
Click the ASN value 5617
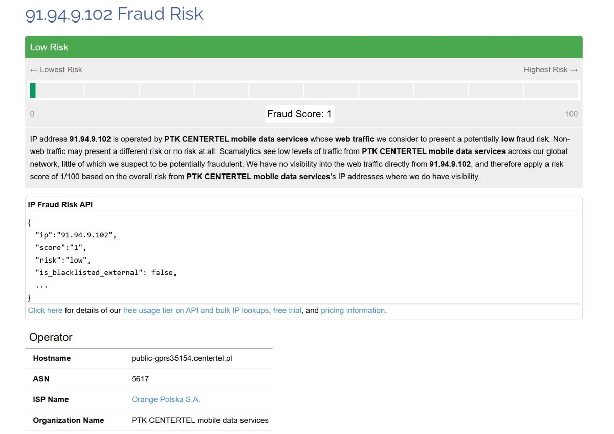[x=140, y=379]
